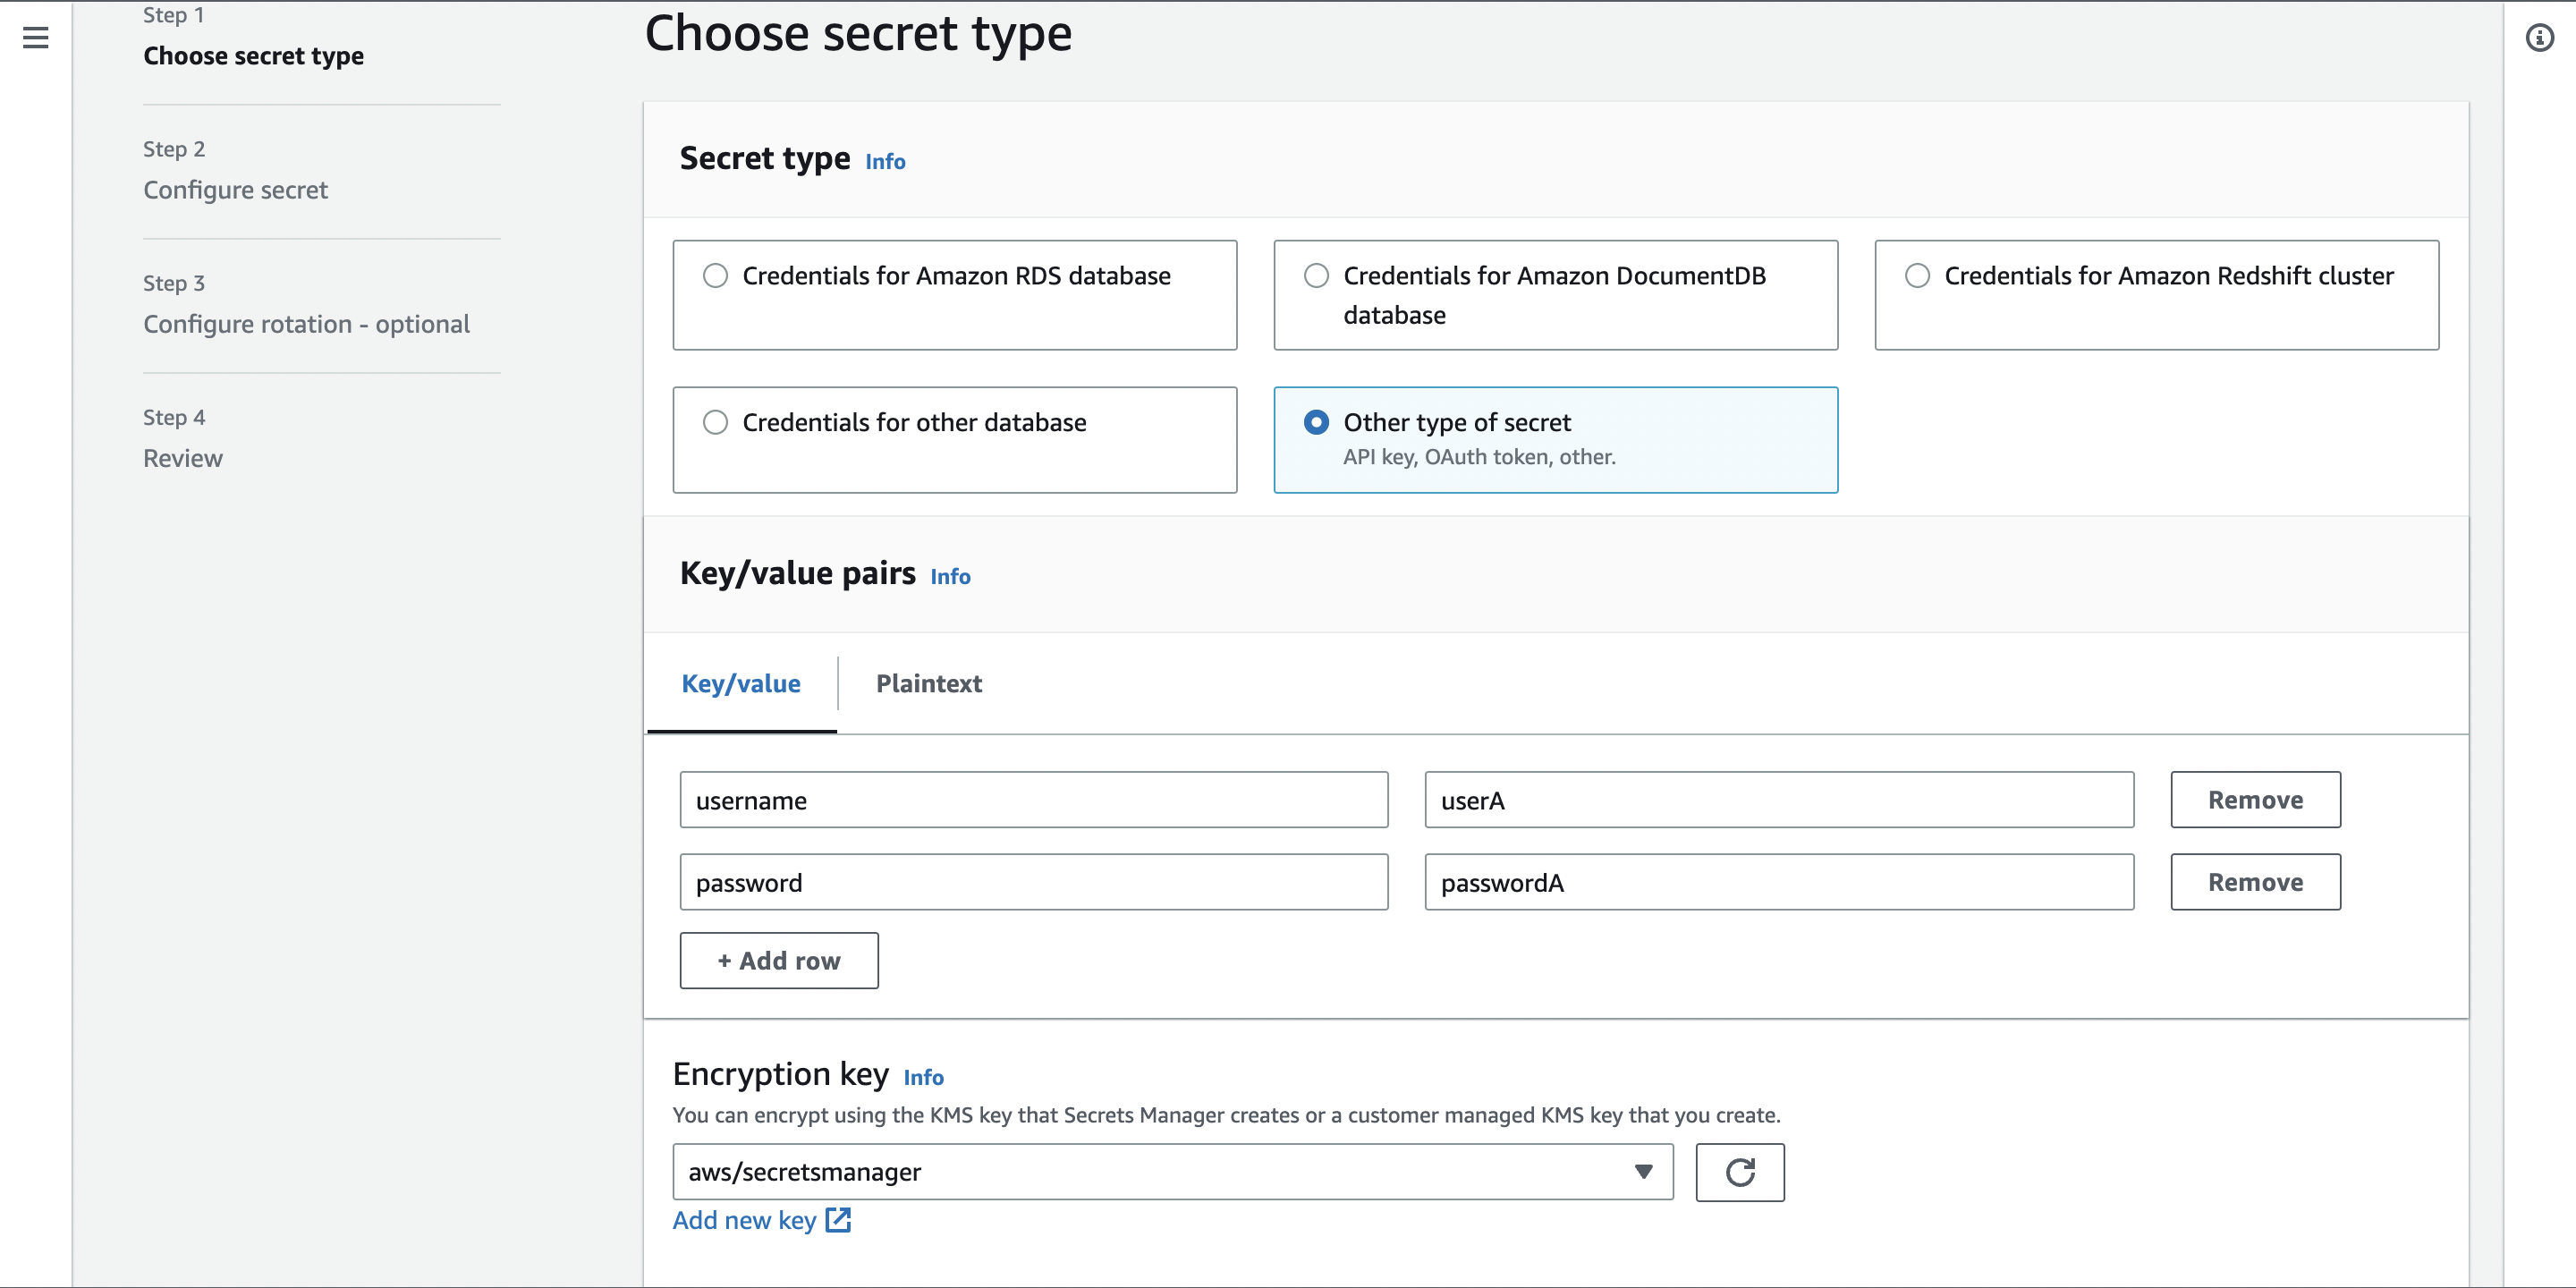Open Info link next to Secret type
The image size is (2576, 1288).
885,162
